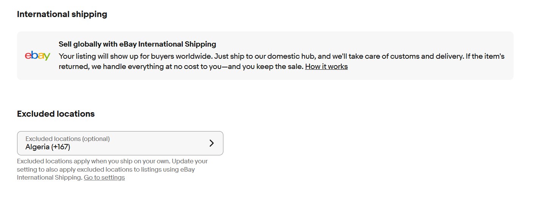
Task: Follow the Go to settings link
Action: [104, 177]
